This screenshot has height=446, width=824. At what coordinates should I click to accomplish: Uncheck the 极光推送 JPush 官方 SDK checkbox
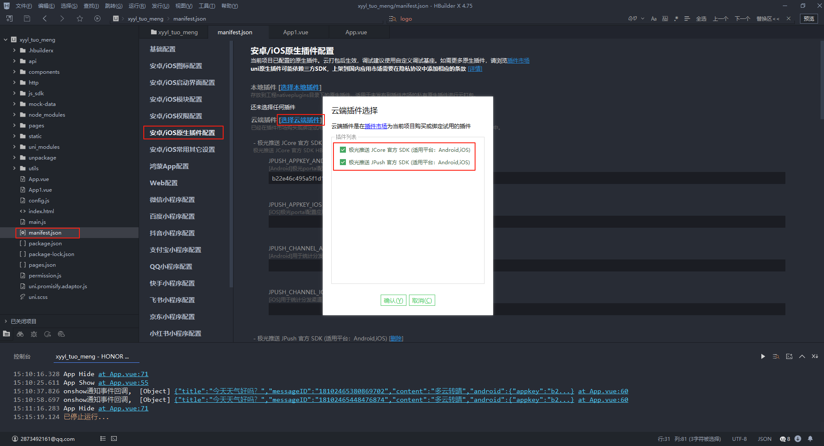[x=343, y=162]
